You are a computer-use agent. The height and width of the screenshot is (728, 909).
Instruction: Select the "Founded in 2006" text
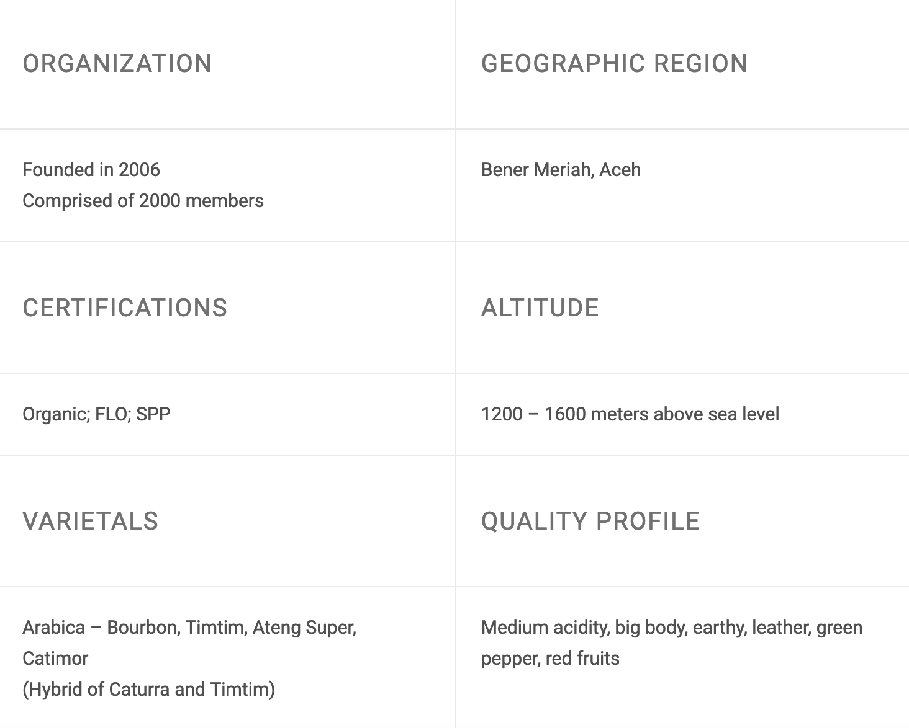coord(91,170)
